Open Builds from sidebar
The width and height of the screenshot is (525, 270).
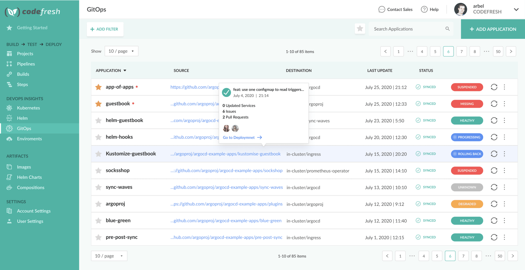23,74
